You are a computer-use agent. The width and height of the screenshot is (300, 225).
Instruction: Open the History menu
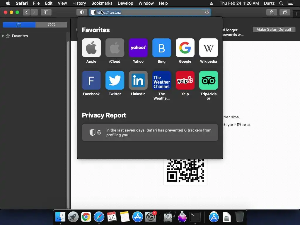[79, 3]
